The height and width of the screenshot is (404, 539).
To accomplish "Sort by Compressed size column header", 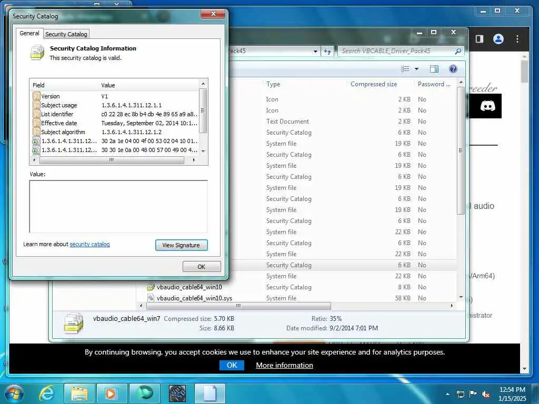I will point(374,84).
